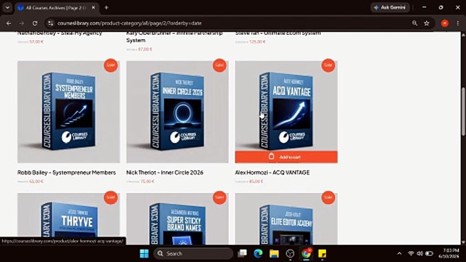This screenshot has height=262, width=466.
Task: Click the Ask Gemini button
Action: pos(390,7)
